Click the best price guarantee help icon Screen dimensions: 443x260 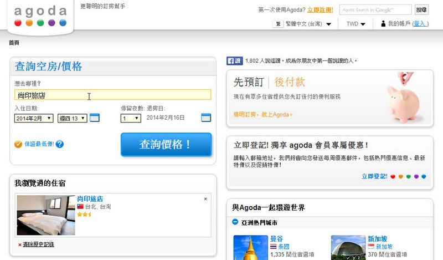tap(60, 144)
